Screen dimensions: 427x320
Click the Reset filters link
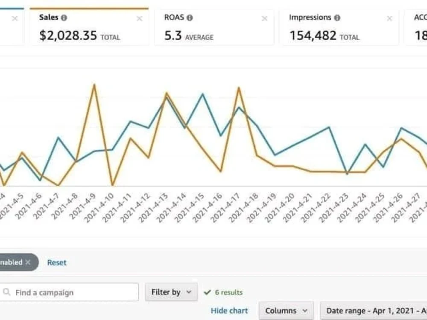pyautogui.click(x=57, y=262)
